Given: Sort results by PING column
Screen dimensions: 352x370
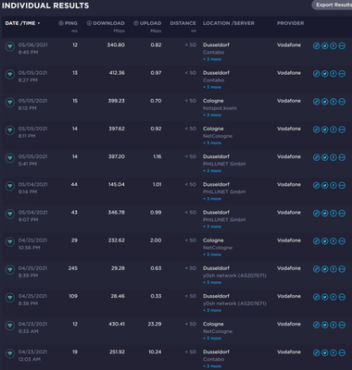Looking at the screenshot, I should 68,23.
